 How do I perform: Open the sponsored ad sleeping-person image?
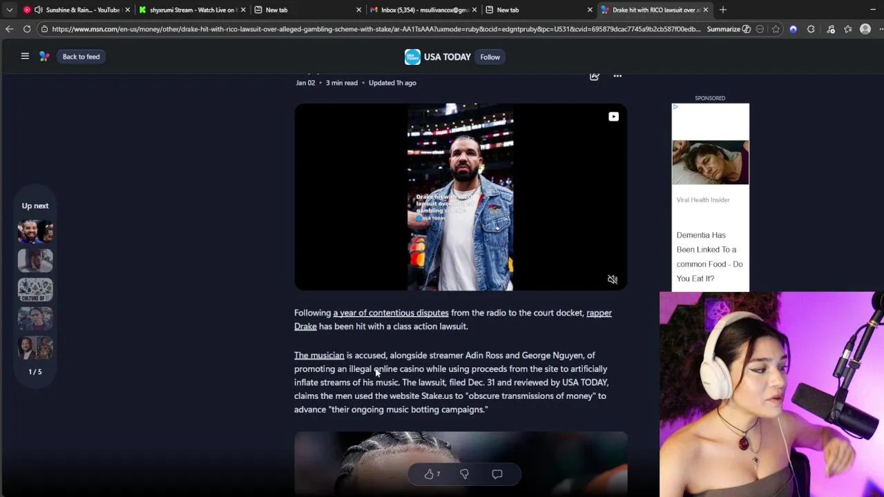[710, 162]
